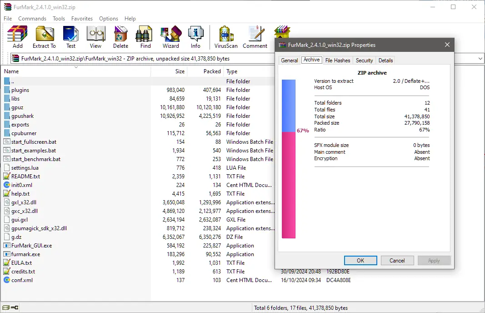The height and width of the screenshot is (313, 485).
Task: Select the settings.lua file
Action: tap(138, 168)
